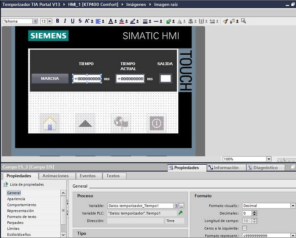This screenshot has width=296, height=238.
Task: Click HMI_1 [KTP400 Comfort] in breadcrumb
Action: coord(93,4)
